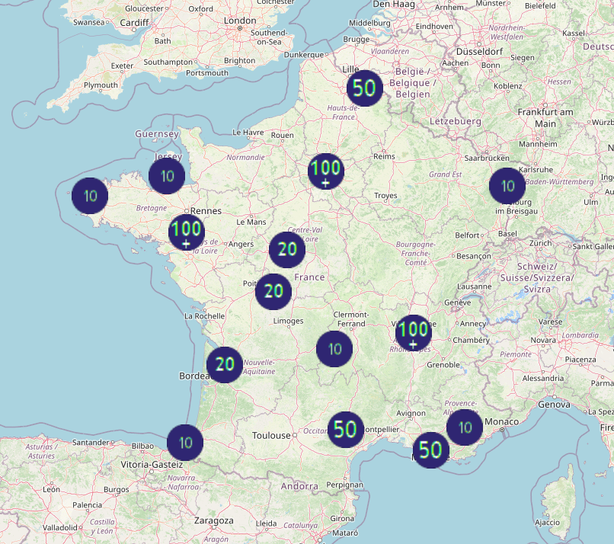Open the 10 cluster on western Bretagne
The image size is (614, 544).
90,196
